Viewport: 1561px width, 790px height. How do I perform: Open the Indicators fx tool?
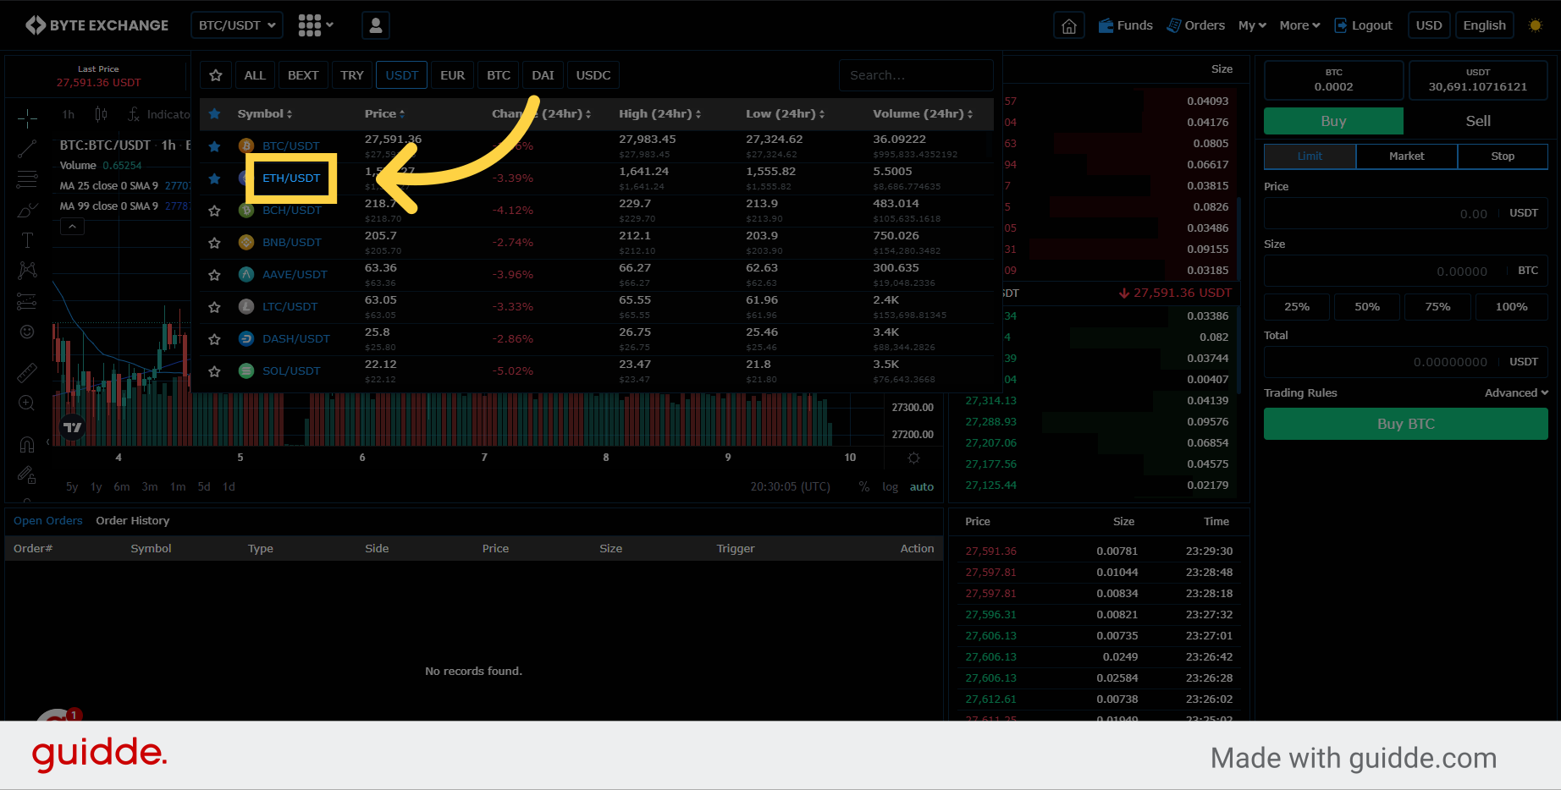click(158, 114)
